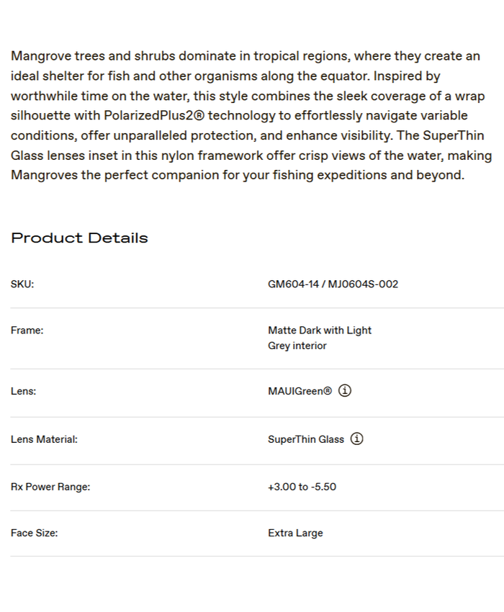Click the MAUIGreen® lens value text

click(300, 392)
